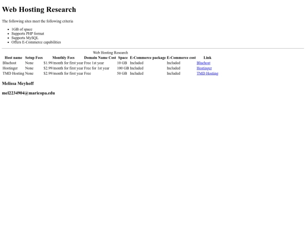Click the "Host name" column header

(13, 58)
